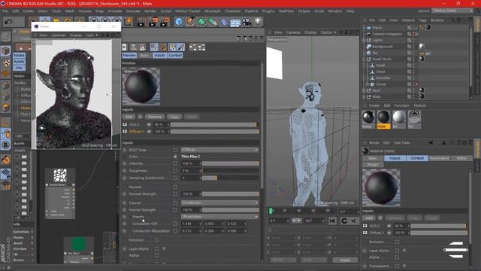Click the Remove button in node editor

[x=155, y=117]
